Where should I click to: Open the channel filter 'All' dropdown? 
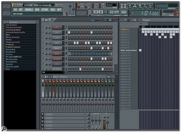coord(53,72)
